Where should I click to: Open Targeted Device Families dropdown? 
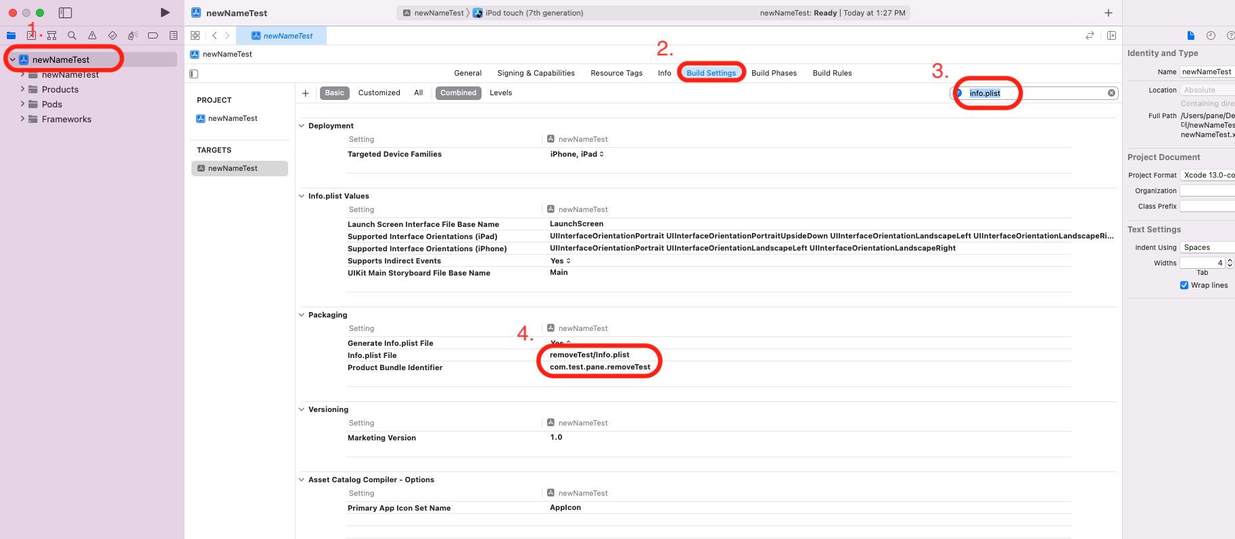click(577, 154)
